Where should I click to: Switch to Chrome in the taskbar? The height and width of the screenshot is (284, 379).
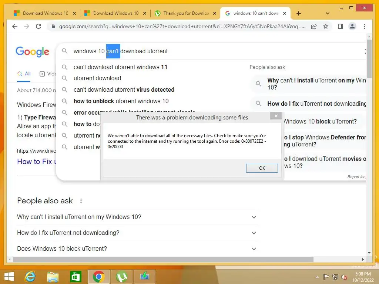pos(98,277)
